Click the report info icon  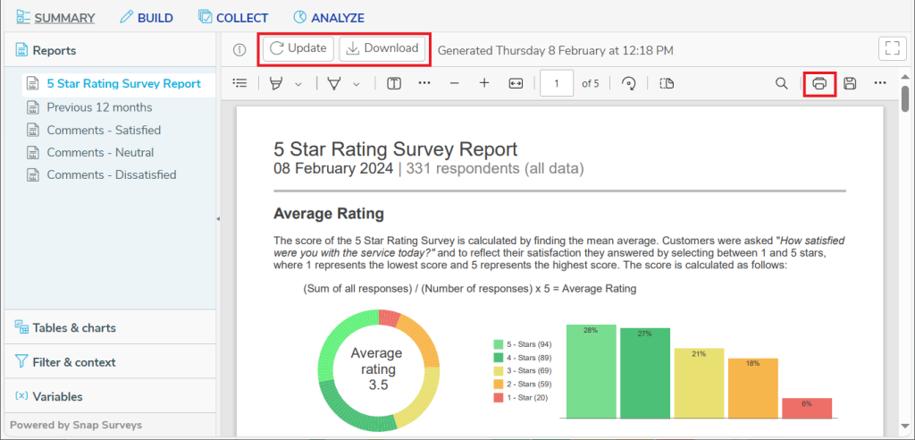click(x=239, y=50)
